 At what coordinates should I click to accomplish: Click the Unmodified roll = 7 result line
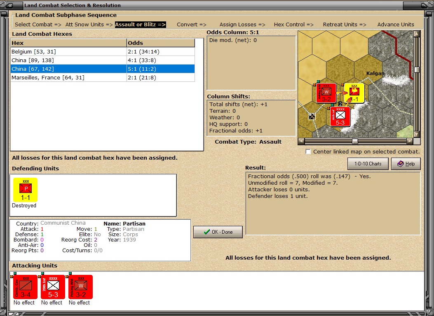(x=293, y=183)
